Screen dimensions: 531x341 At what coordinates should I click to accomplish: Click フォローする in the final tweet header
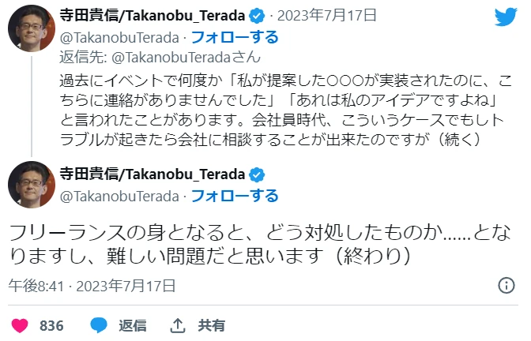coord(235,196)
